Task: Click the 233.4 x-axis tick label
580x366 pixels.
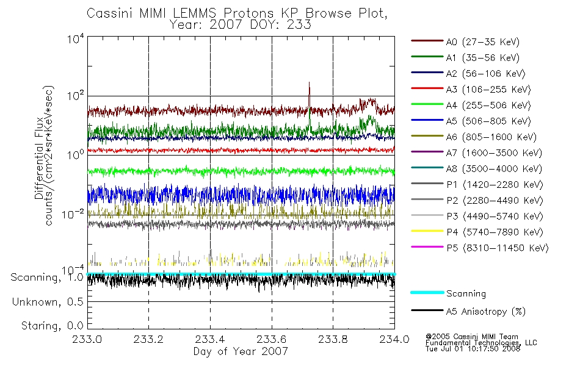Action: click(210, 339)
